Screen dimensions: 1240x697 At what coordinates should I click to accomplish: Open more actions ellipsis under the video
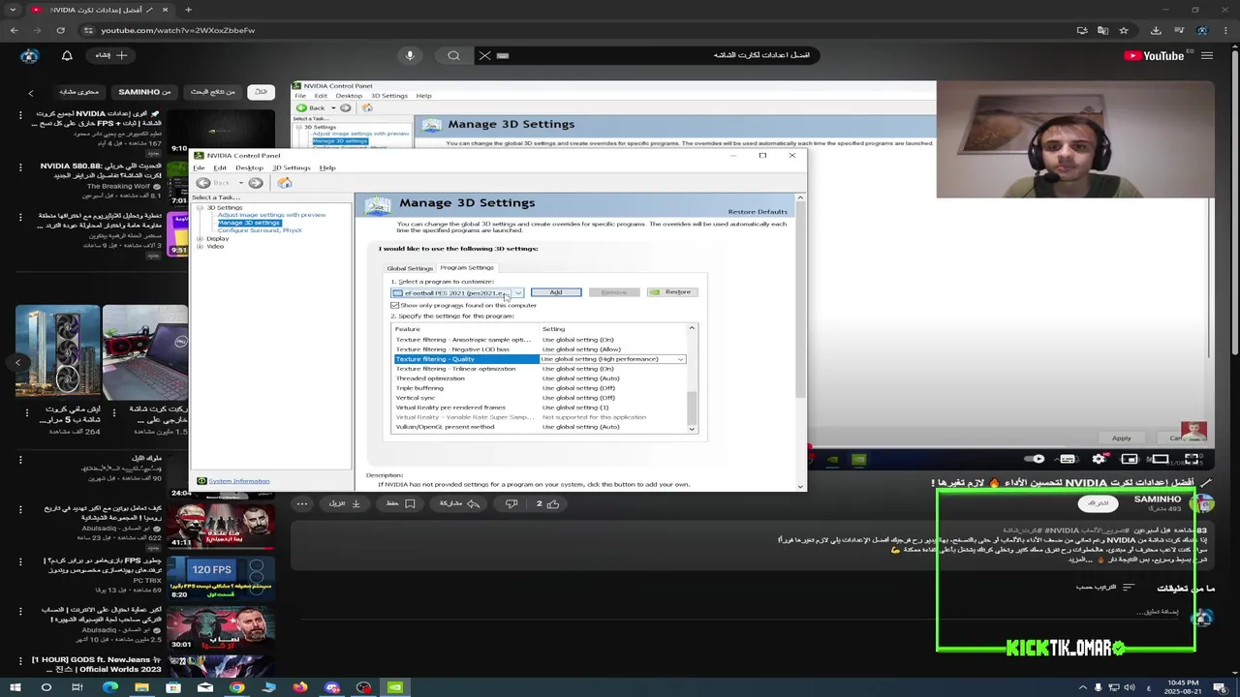pyautogui.click(x=302, y=503)
